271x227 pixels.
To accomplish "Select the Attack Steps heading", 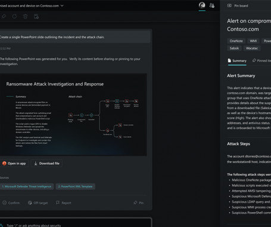I will 238,144.
